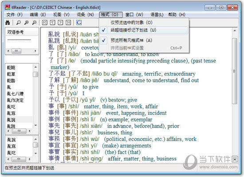Click word list horizontal scroll left arrow

click(x=8, y=131)
